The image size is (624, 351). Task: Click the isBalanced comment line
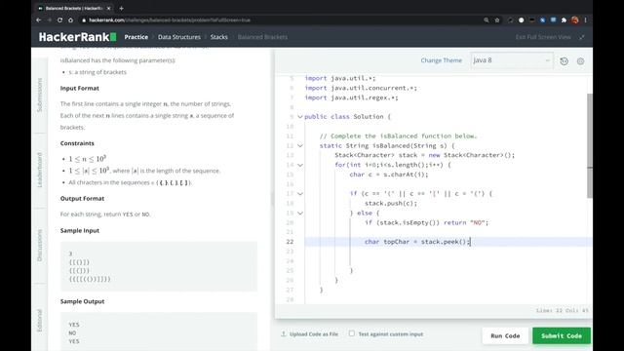(398, 136)
